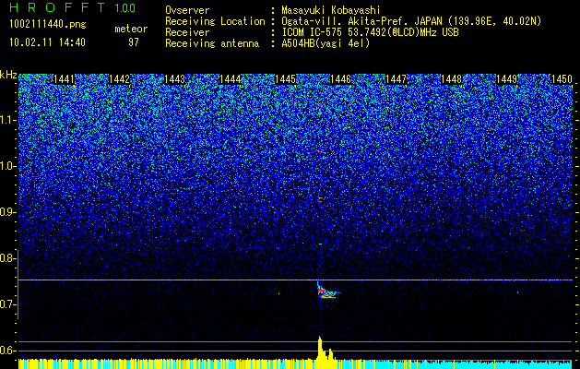Click the A504HB(yagi 4el) antenna text
This screenshot has height=369, width=580.
click(x=326, y=43)
